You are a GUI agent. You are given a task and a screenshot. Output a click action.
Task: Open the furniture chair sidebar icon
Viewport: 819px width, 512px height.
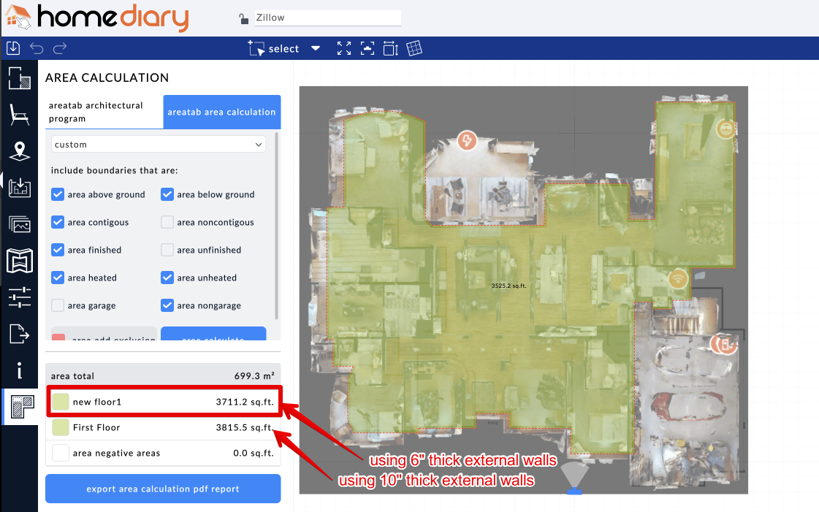pos(19,115)
